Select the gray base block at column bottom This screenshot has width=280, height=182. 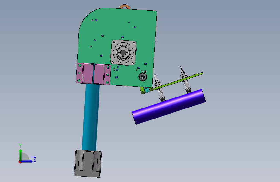tap(88, 164)
